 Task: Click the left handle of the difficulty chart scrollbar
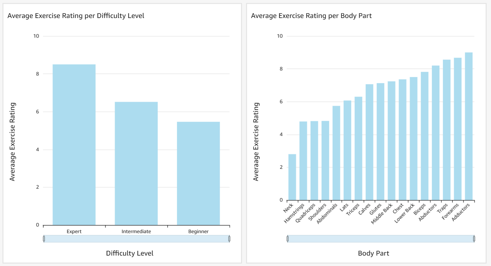click(x=44, y=239)
